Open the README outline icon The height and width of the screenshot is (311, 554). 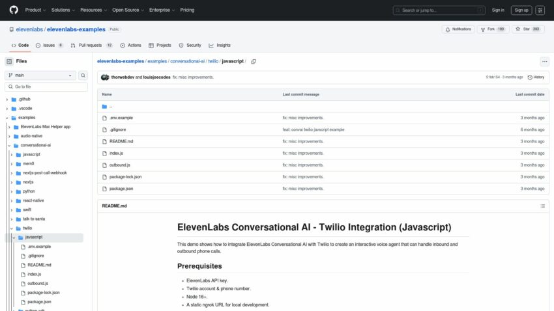pos(542,206)
